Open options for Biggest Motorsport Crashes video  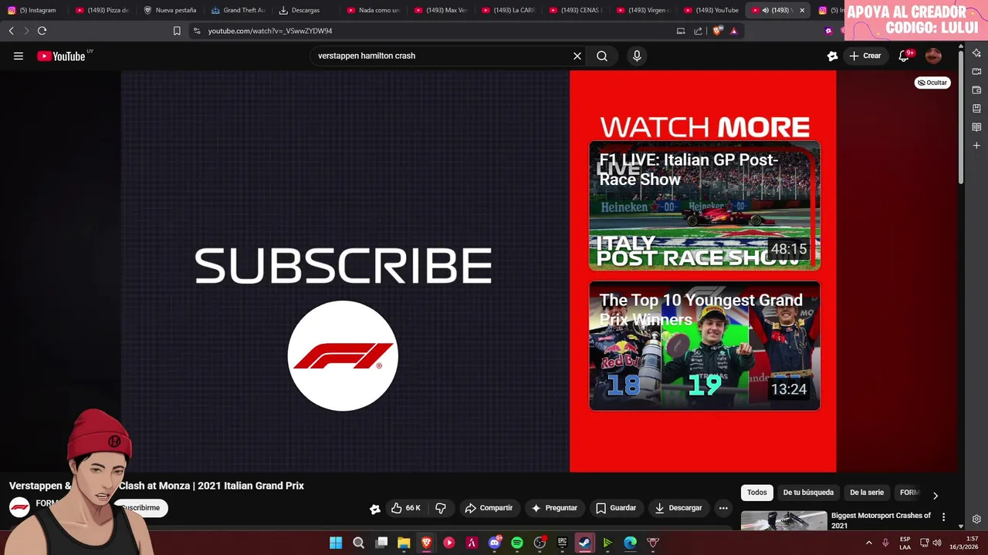(943, 517)
